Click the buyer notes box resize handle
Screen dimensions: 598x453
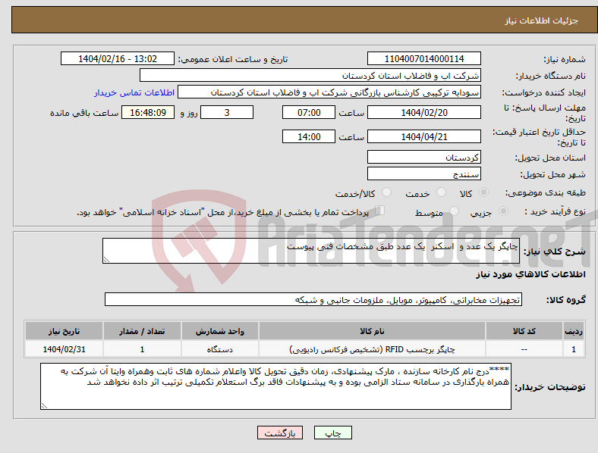pyautogui.click(x=44, y=406)
